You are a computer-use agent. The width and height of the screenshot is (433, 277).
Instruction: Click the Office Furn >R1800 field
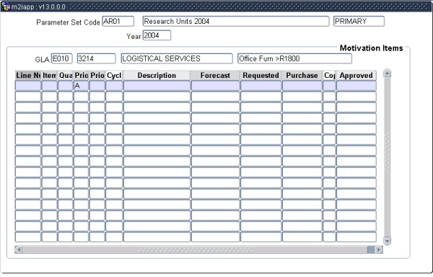(294, 58)
